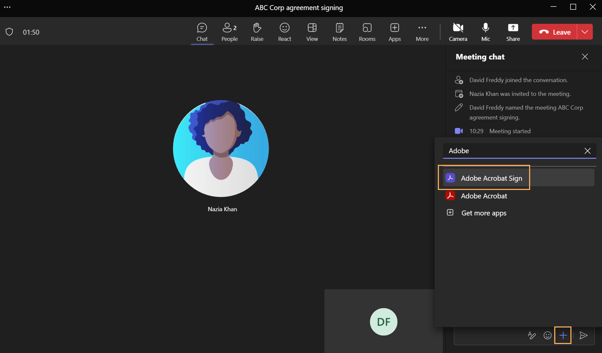Send the chat message
The image size is (602, 353).
(x=584, y=335)
